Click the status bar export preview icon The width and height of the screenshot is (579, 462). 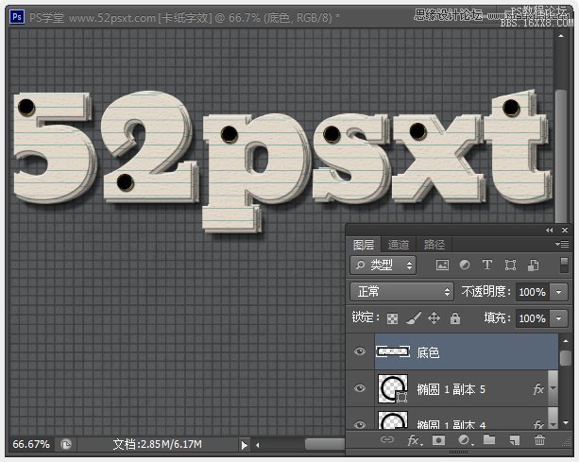pyautogui.click(x=66, y=444)
